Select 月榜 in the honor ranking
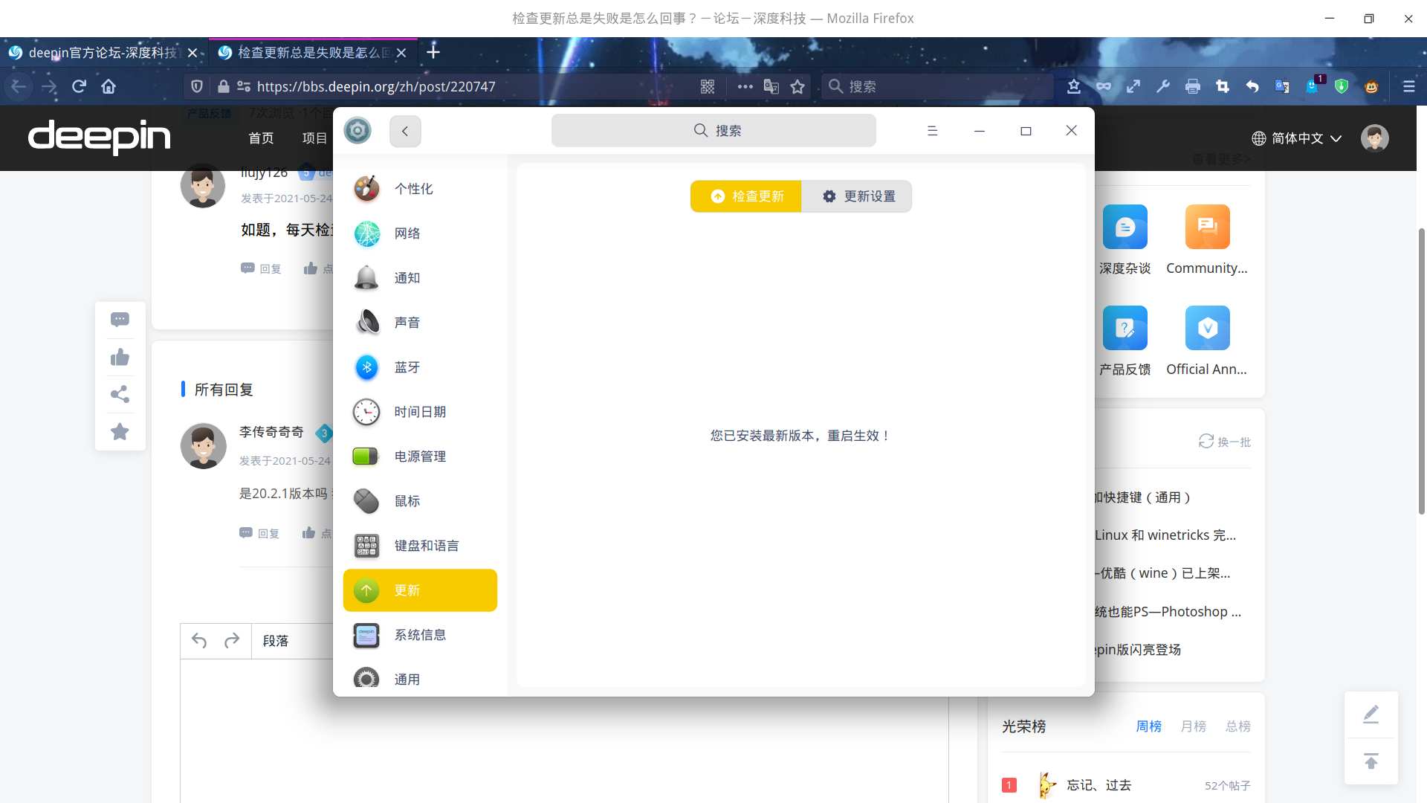This screenshot has height=803, width=1427. click(1193, 726)
